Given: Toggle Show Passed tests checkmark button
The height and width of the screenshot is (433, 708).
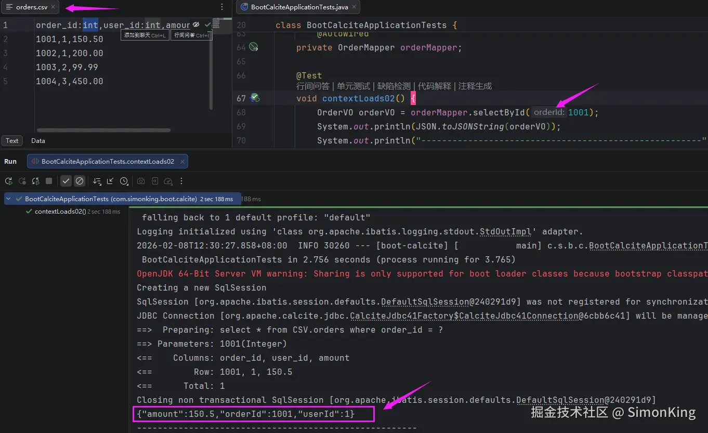Looking at the screenshot, I should (x=66, y=181).
